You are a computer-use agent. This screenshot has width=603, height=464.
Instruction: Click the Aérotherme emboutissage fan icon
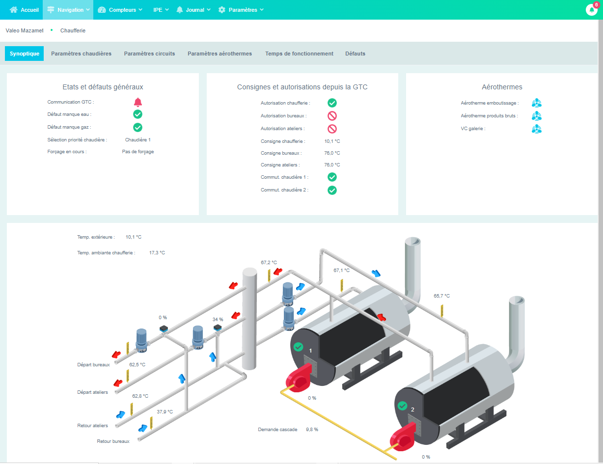pos(537,103)
